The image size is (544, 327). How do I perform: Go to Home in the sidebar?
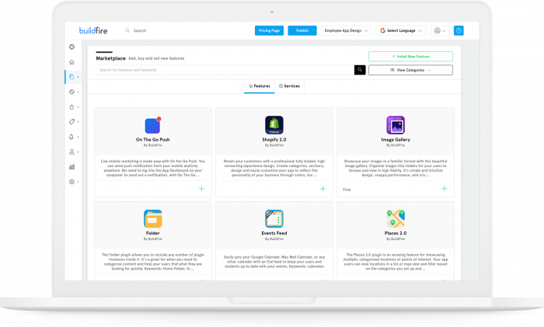71,62
